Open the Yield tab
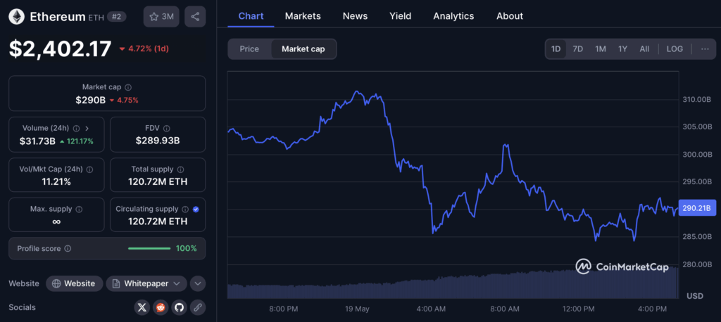This screenshot has height=322, width=721. 401,16
